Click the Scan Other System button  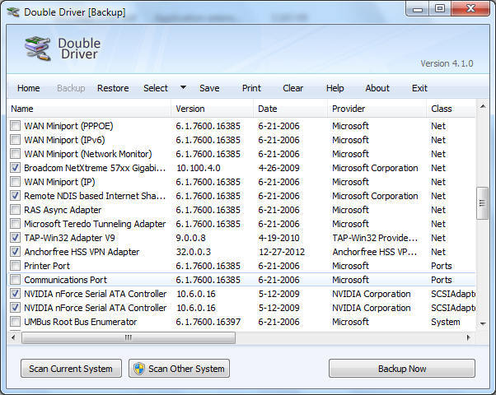click(179, 369)
